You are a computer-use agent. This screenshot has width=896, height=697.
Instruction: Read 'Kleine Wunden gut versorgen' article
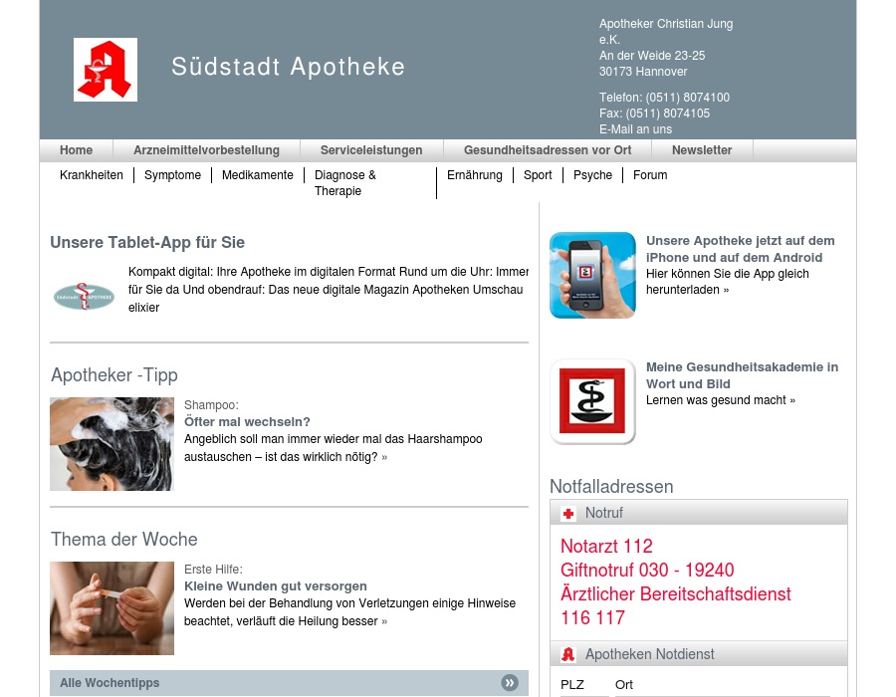[276, 586]
